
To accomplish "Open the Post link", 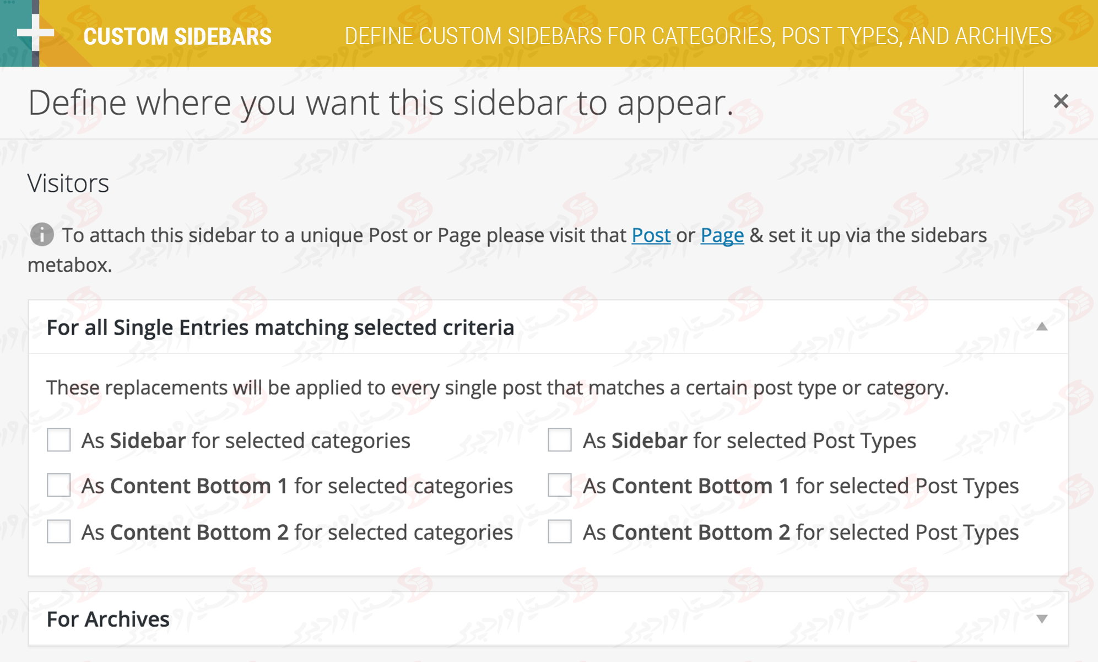I will click(x=651, y=235).
